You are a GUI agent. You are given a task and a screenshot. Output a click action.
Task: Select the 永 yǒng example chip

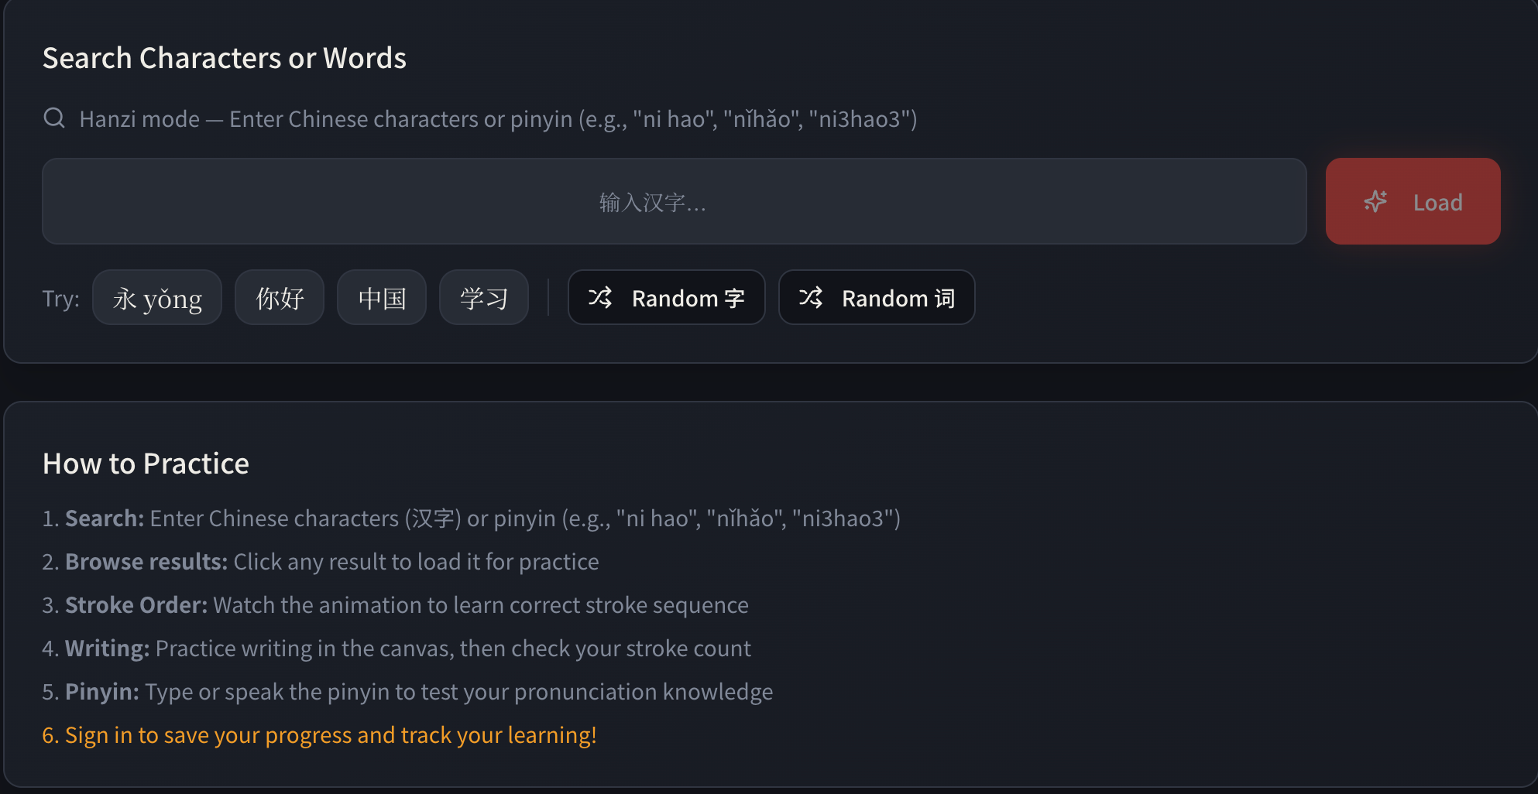156,297
